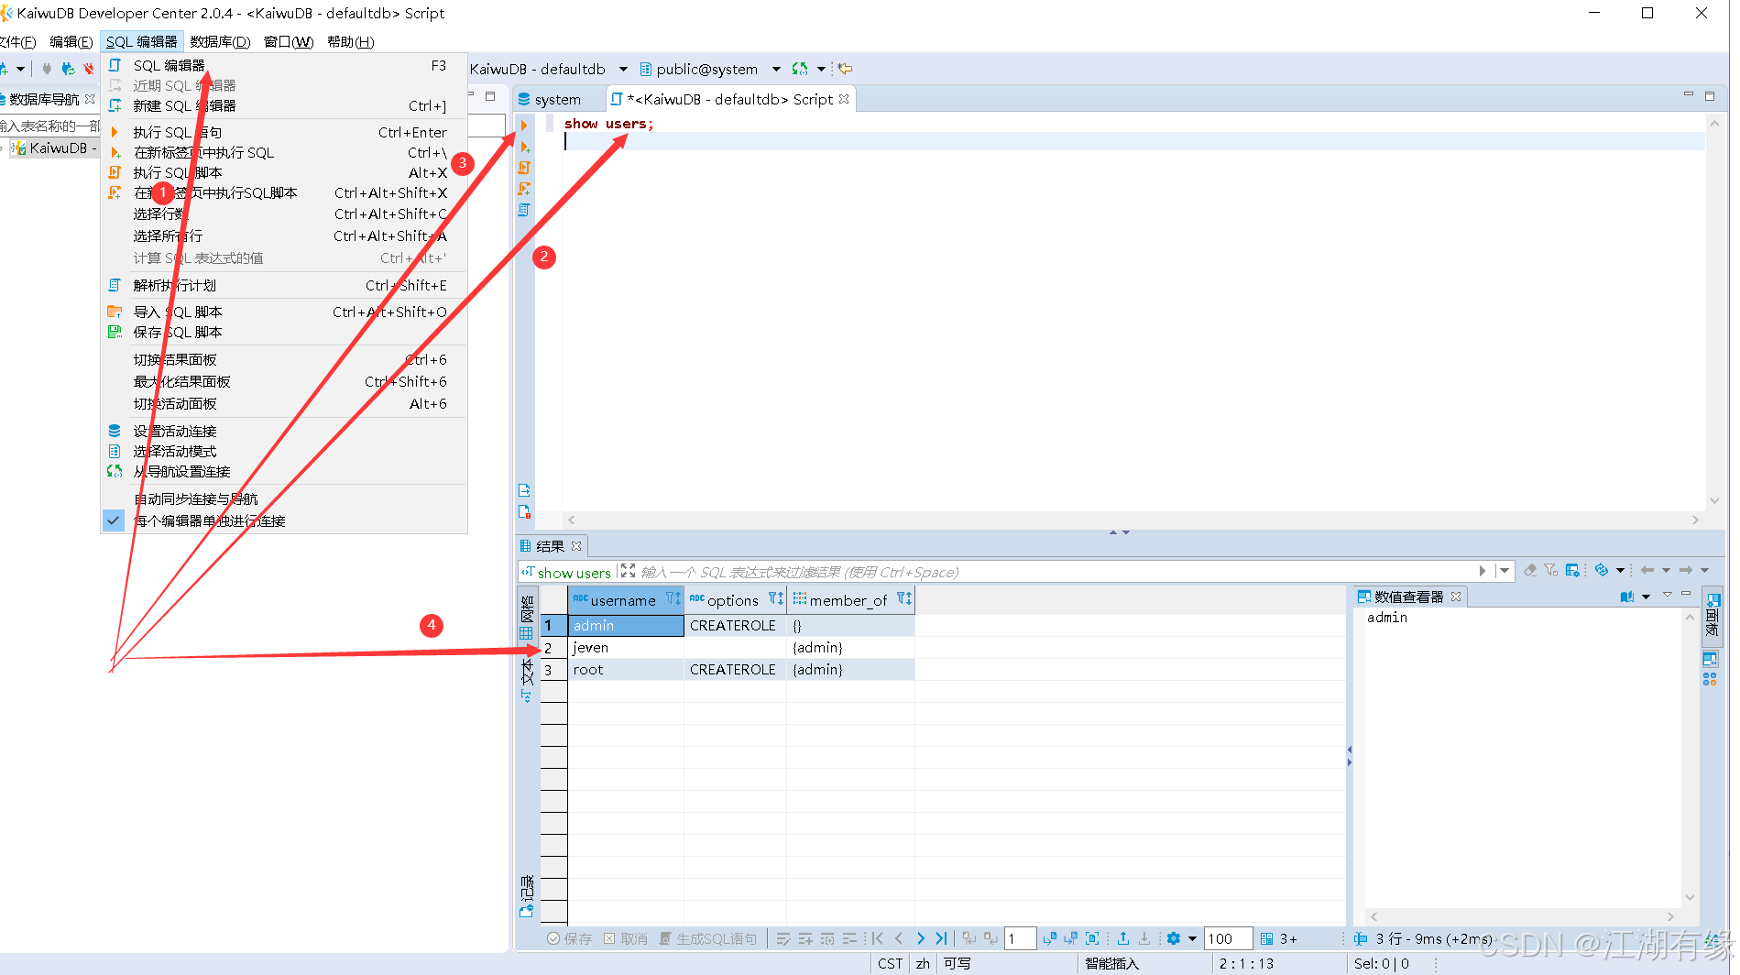Click the results settings gear icon
The height and width of the screenshot is (975, 1740).
pyautogui.click(x=1174, y=938)
